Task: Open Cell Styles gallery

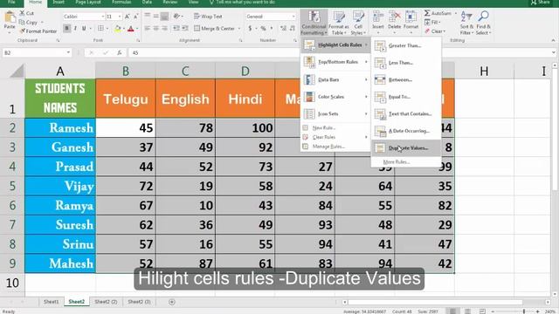Action: pyautogui.click(x=358, y=23)
